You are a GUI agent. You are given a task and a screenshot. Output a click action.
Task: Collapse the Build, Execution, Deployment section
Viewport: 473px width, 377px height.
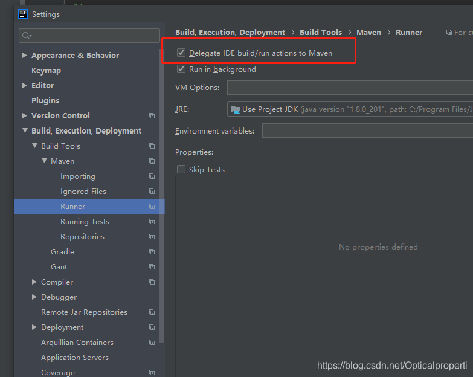tap(25, 130)
